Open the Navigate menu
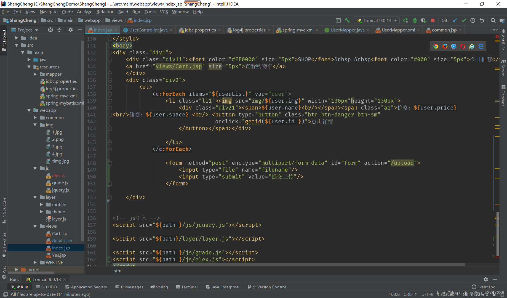Screen dimensions: 507x298 tap(49, 12)
